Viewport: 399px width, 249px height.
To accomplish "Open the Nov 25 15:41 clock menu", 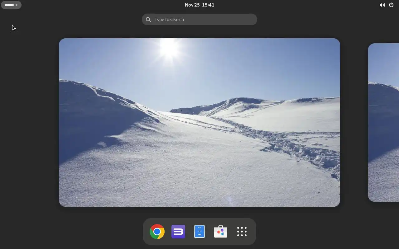I will [x=199, y=5].
